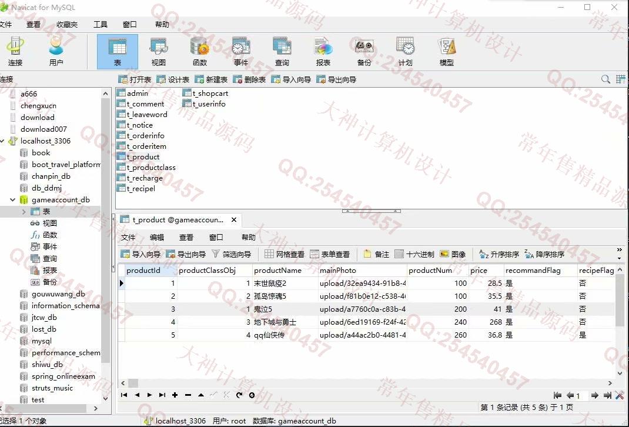Select the 函数 (Function) toolbar icon

click(x=199, y=51)
